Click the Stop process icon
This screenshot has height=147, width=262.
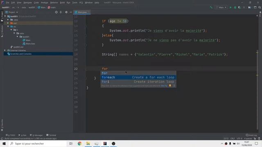[x=244, y=7]
